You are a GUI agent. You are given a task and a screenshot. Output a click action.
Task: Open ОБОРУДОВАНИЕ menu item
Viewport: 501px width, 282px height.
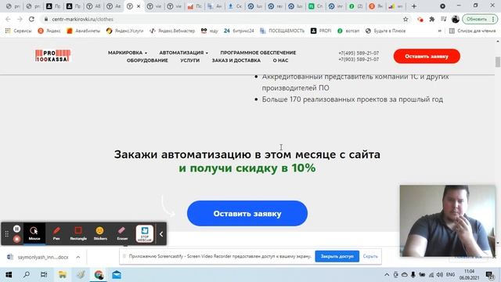coord(147,60)
